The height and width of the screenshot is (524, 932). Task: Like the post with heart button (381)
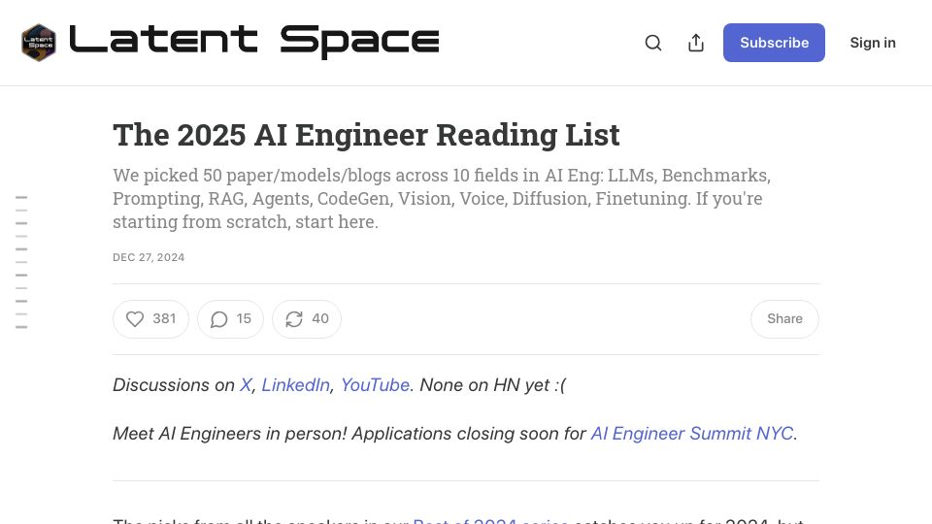pyautogui.click(x=151, y=319)
